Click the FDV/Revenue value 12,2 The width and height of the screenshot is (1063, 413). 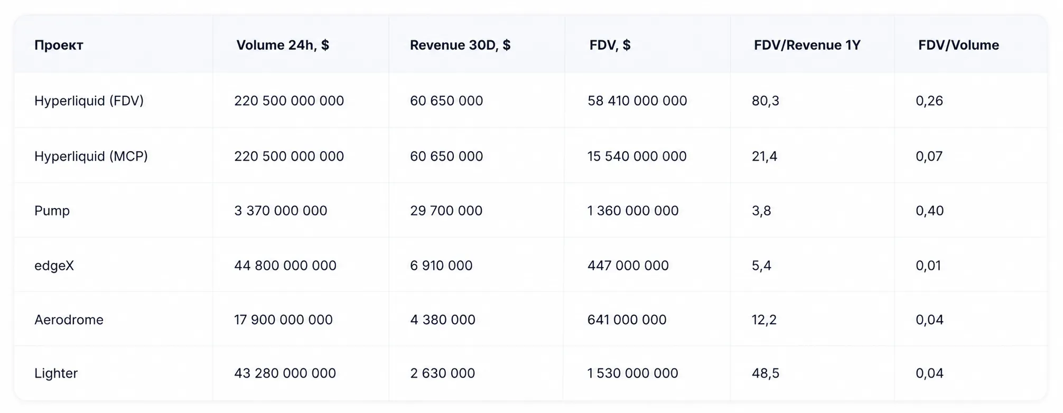click(764, 320)
